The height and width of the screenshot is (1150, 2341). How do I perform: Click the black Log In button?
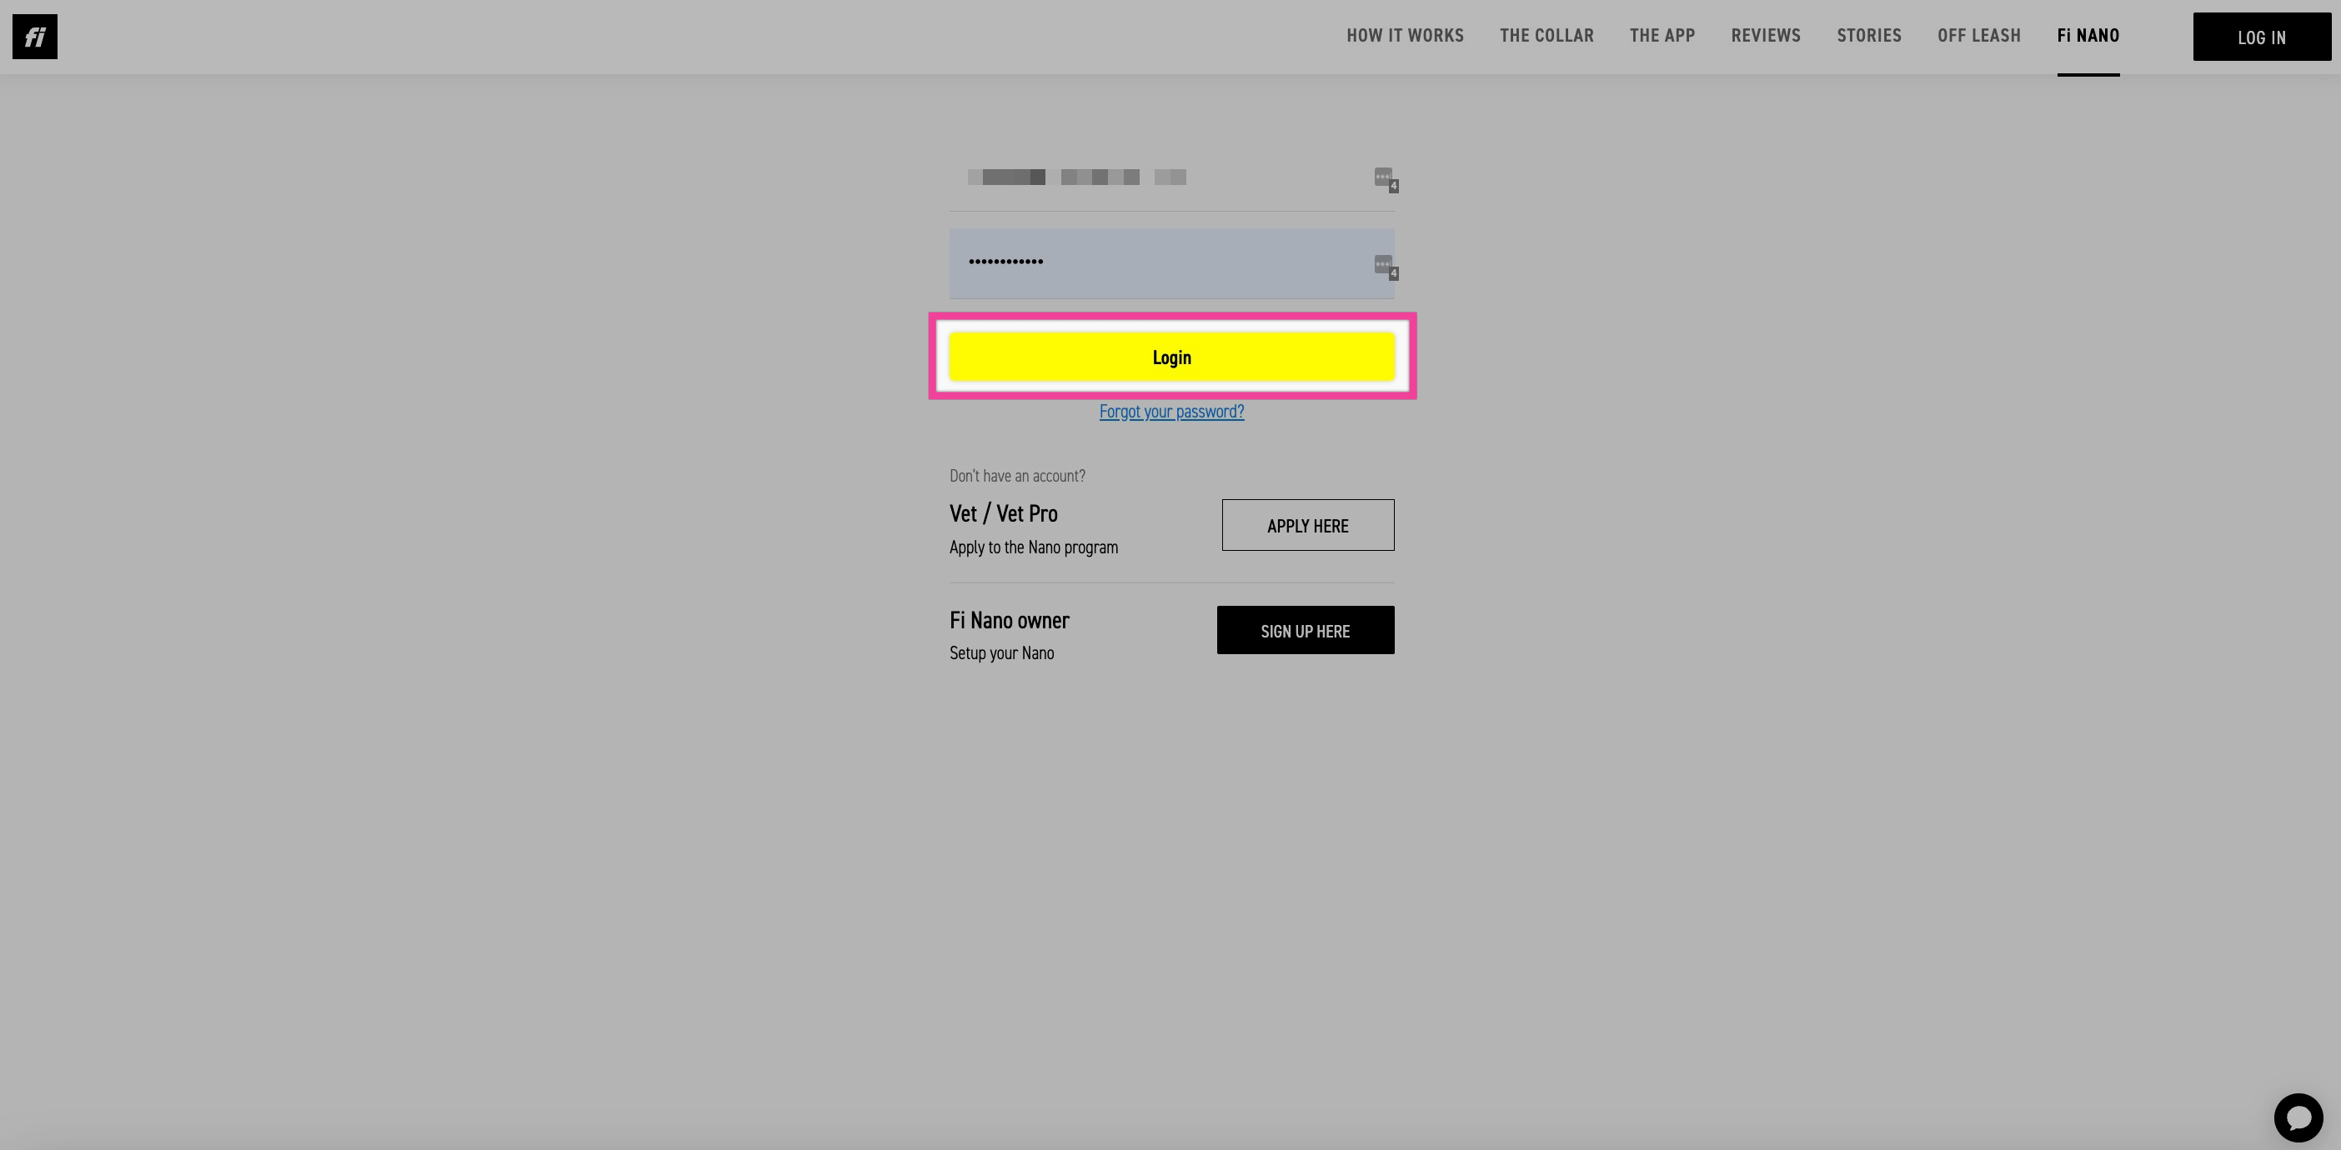[x=2262, y=37]
